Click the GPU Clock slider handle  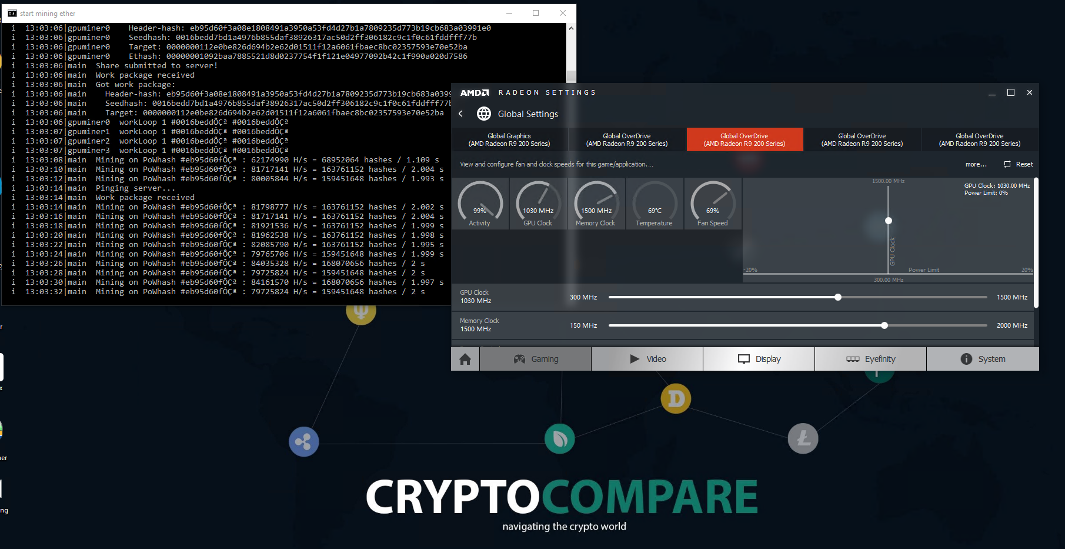coord(838,297)
